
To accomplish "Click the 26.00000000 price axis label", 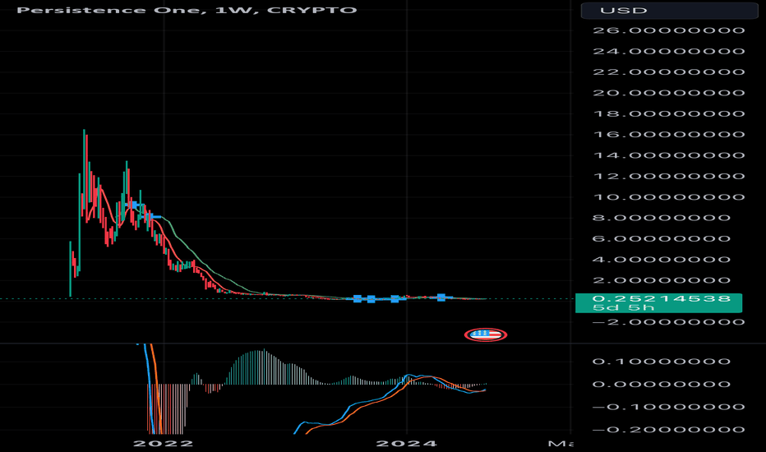I will 669,30.
